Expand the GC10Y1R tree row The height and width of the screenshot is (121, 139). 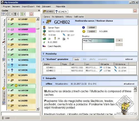[x=9, y=85]
